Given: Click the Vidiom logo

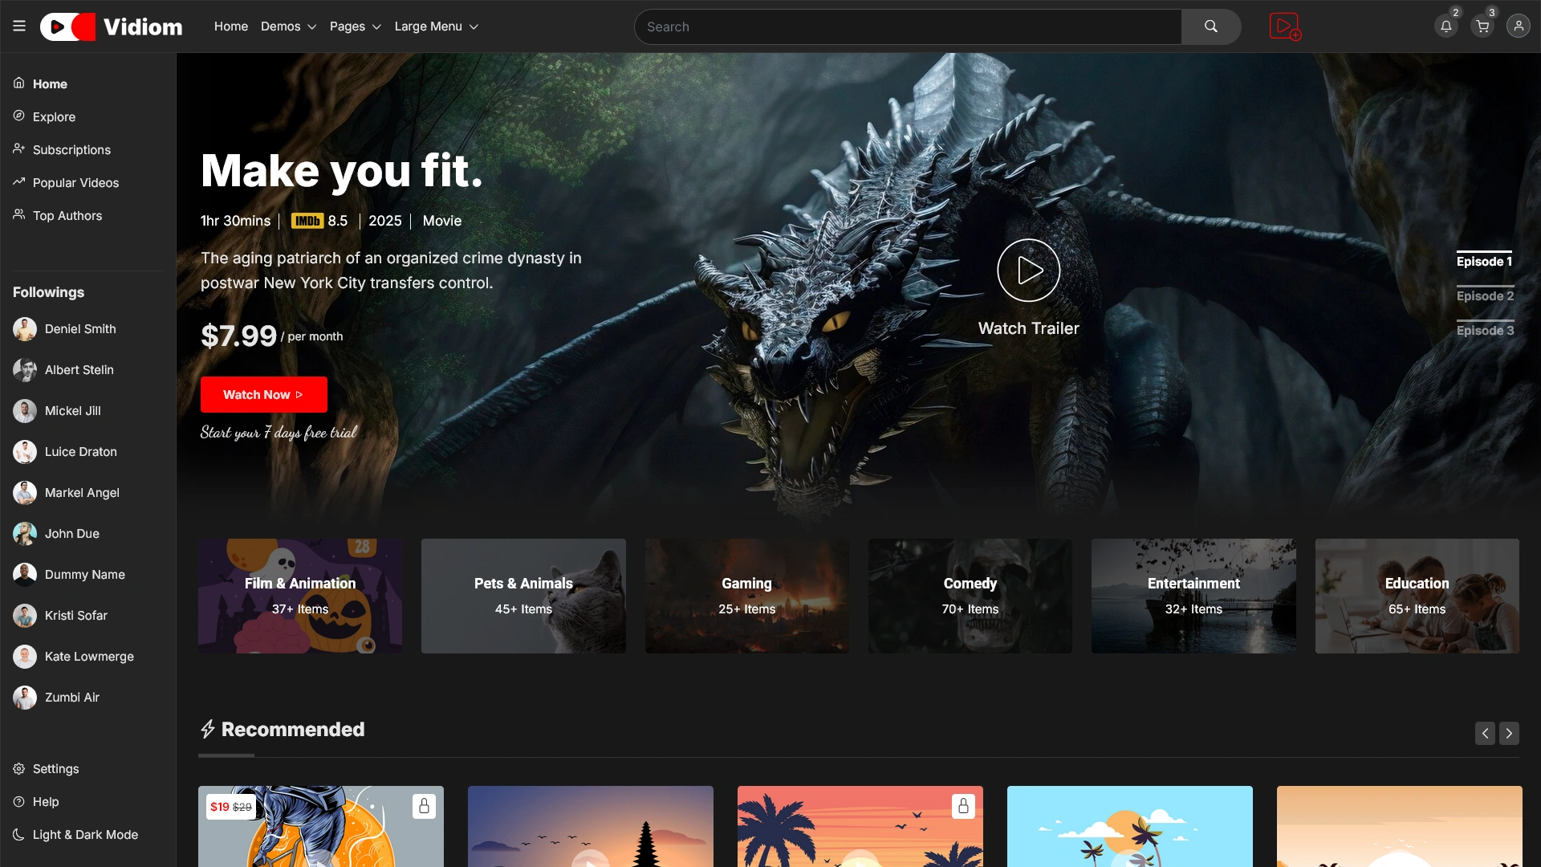Looking at the screenshot, I should pos(112,26).
